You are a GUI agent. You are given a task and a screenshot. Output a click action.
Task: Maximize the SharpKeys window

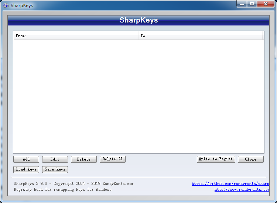click(x=252, y=4)
